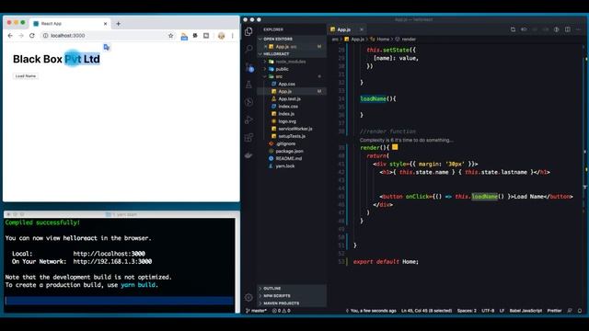The width and height of the screenshot is (589, 331).
Task: Expand the NPM Scripts panel
Action: click(x=292, y=296)
